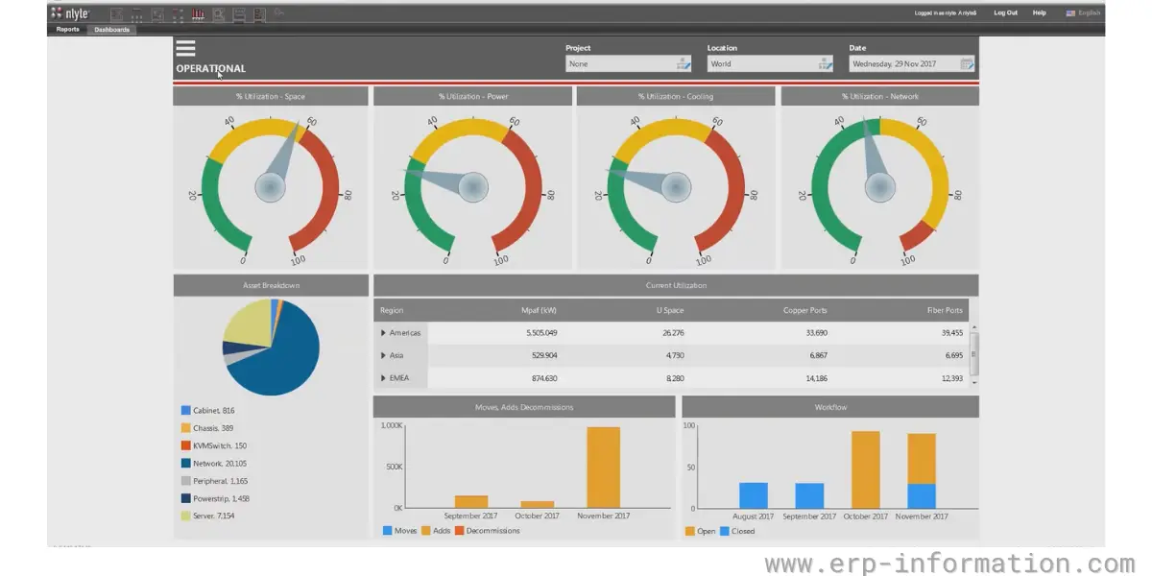The image size is (1152, 576).
Task: Select the English language option
Action: [x=1090, y=13]
